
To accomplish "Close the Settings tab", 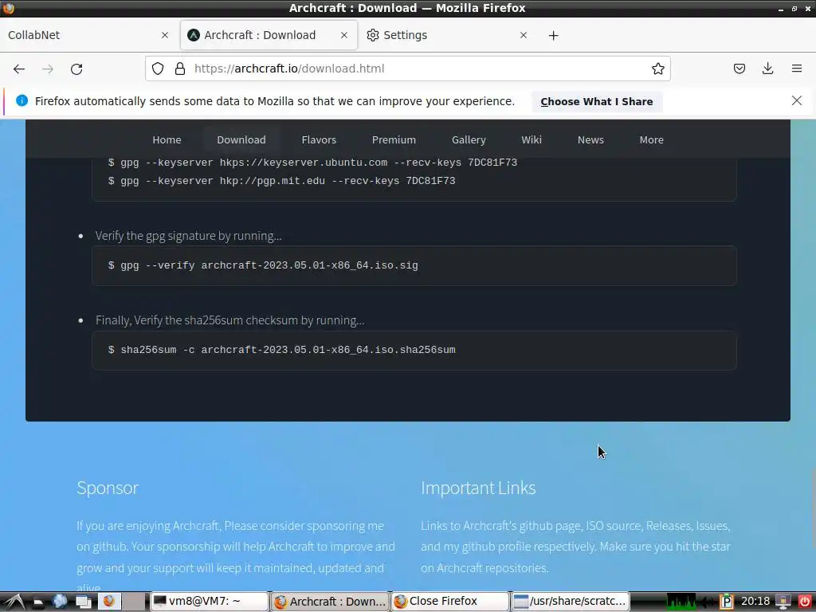I will coord(524,35).
